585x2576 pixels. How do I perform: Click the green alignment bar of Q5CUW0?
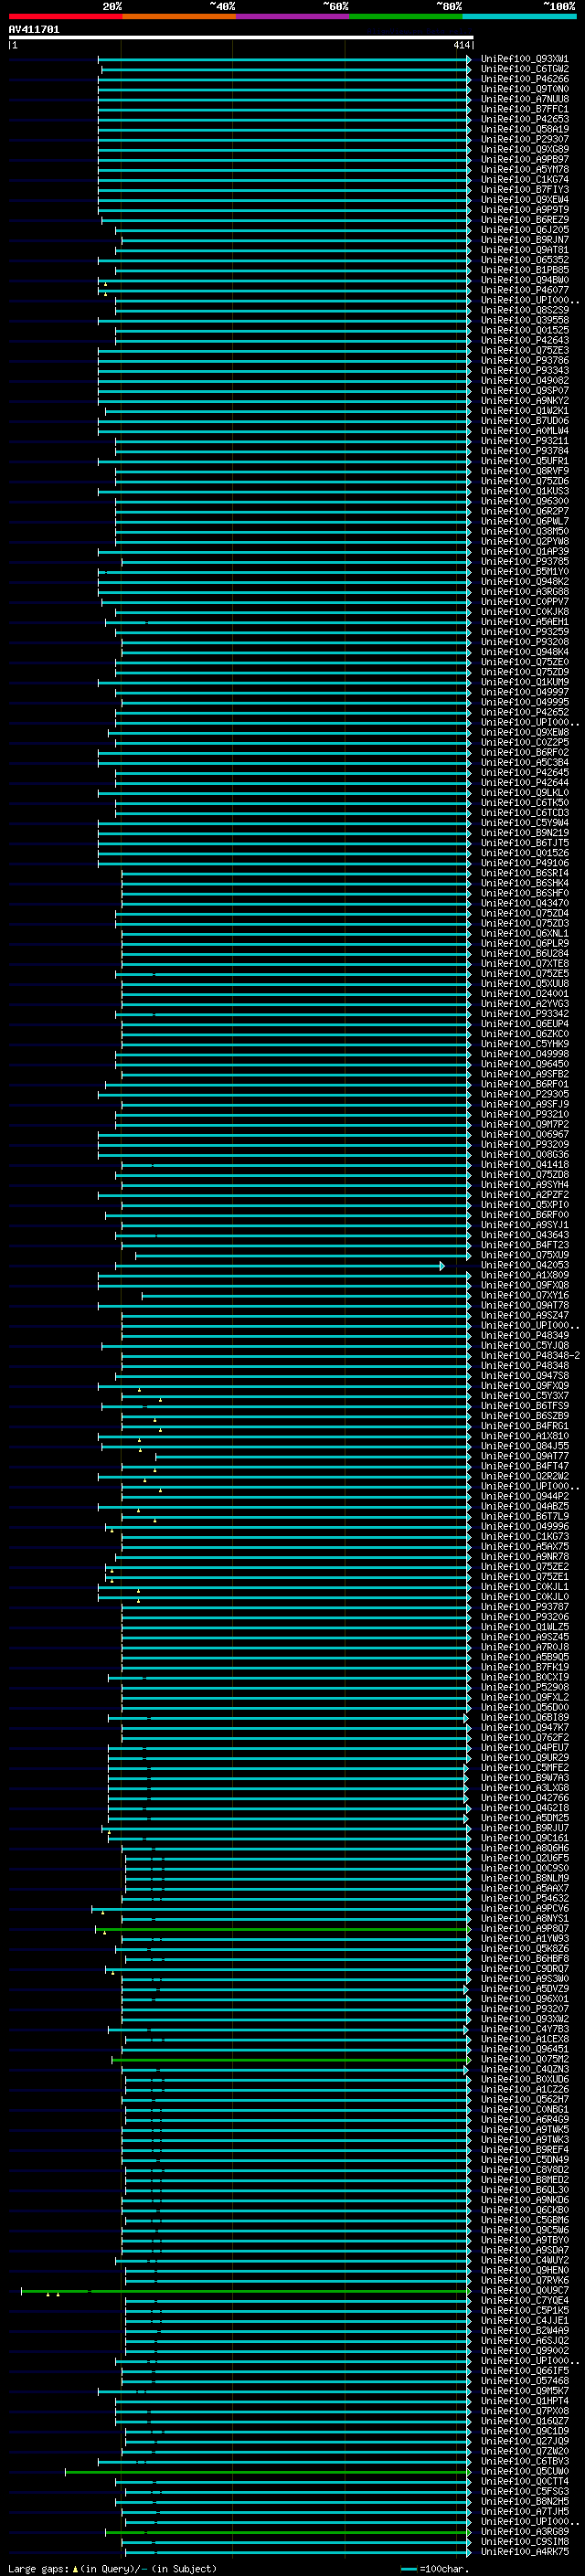tap(268, 2472)
